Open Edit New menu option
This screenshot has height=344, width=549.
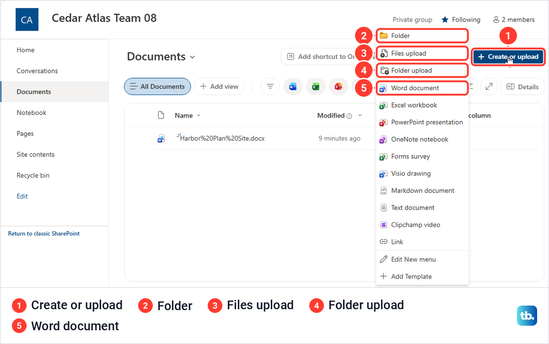click(x=422, y=259)
